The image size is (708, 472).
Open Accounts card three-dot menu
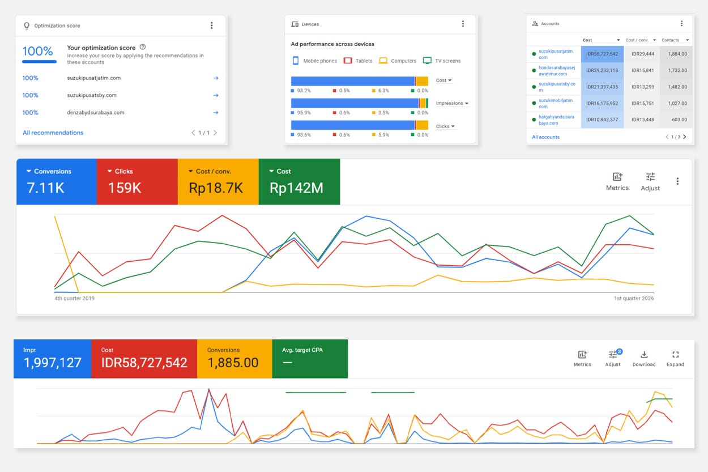681,24
